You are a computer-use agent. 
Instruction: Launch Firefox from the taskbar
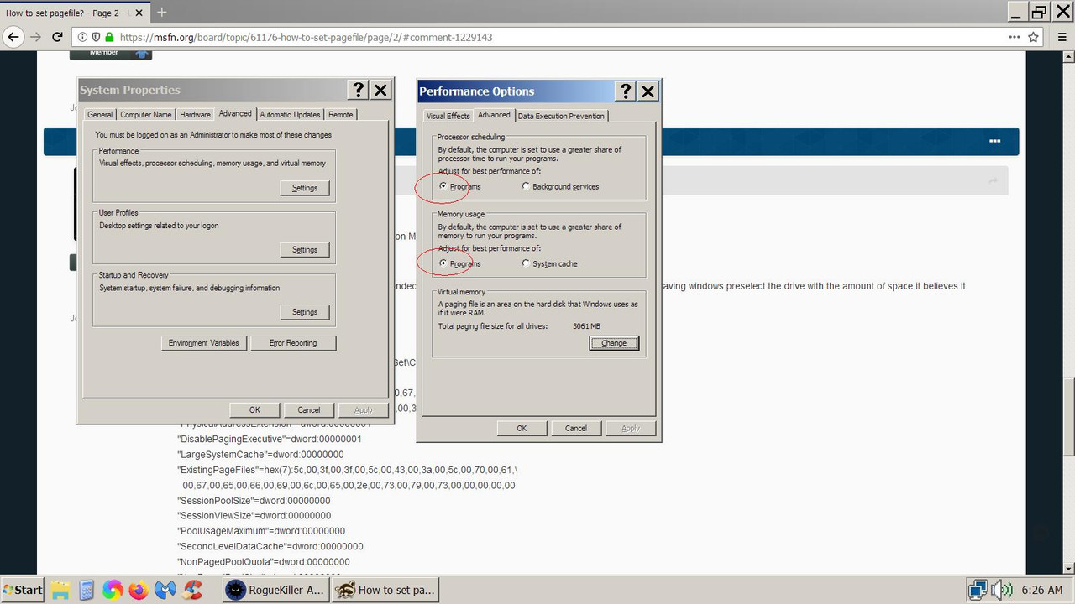tap(139, 590)
